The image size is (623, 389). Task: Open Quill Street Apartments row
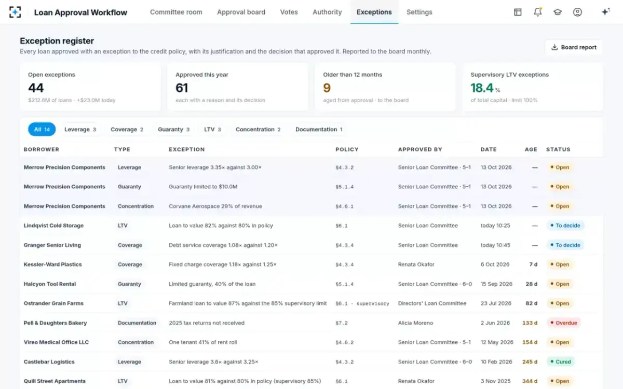click(x=311, y=381)
